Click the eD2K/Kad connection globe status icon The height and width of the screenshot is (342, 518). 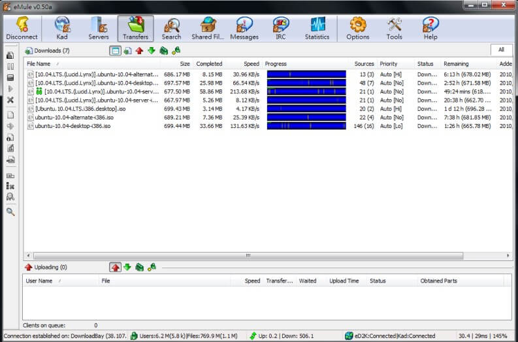[x=349, y=336]
